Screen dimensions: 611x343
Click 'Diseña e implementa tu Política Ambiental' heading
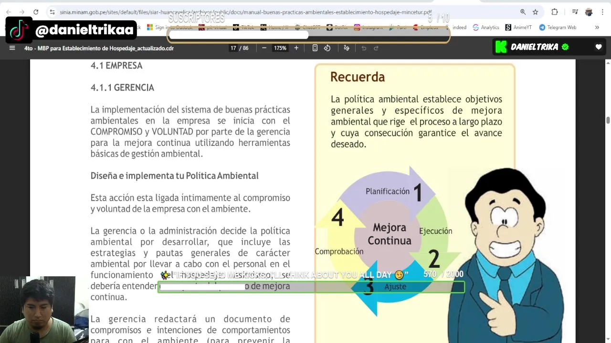point(174,176)
